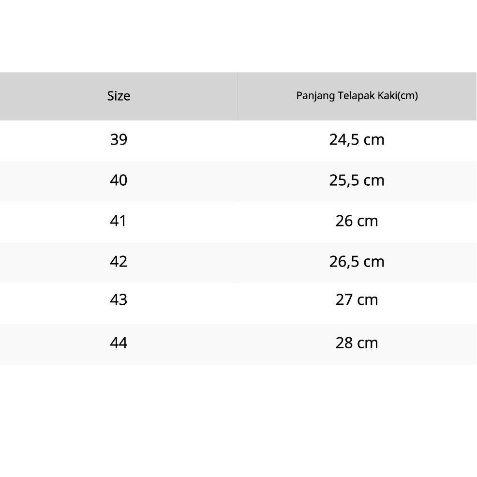This screenshot has height=477, width=477.
Task: Click the 26 cm foot length value
Action: pos(357,221)
